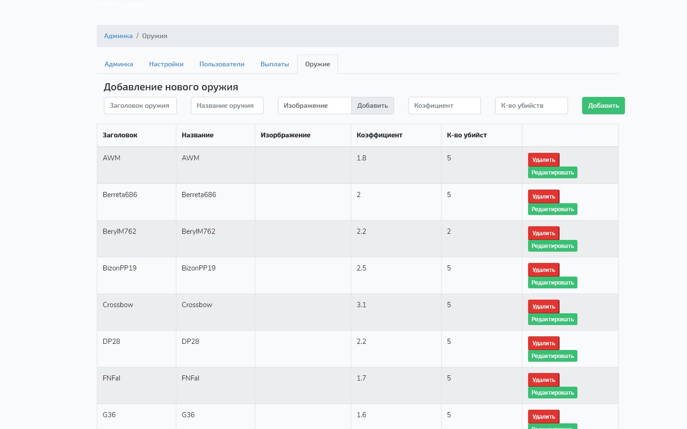Click the 1.8 coefficient of AWM
This screenshot has width=687, height=429.
click(361, 158)
